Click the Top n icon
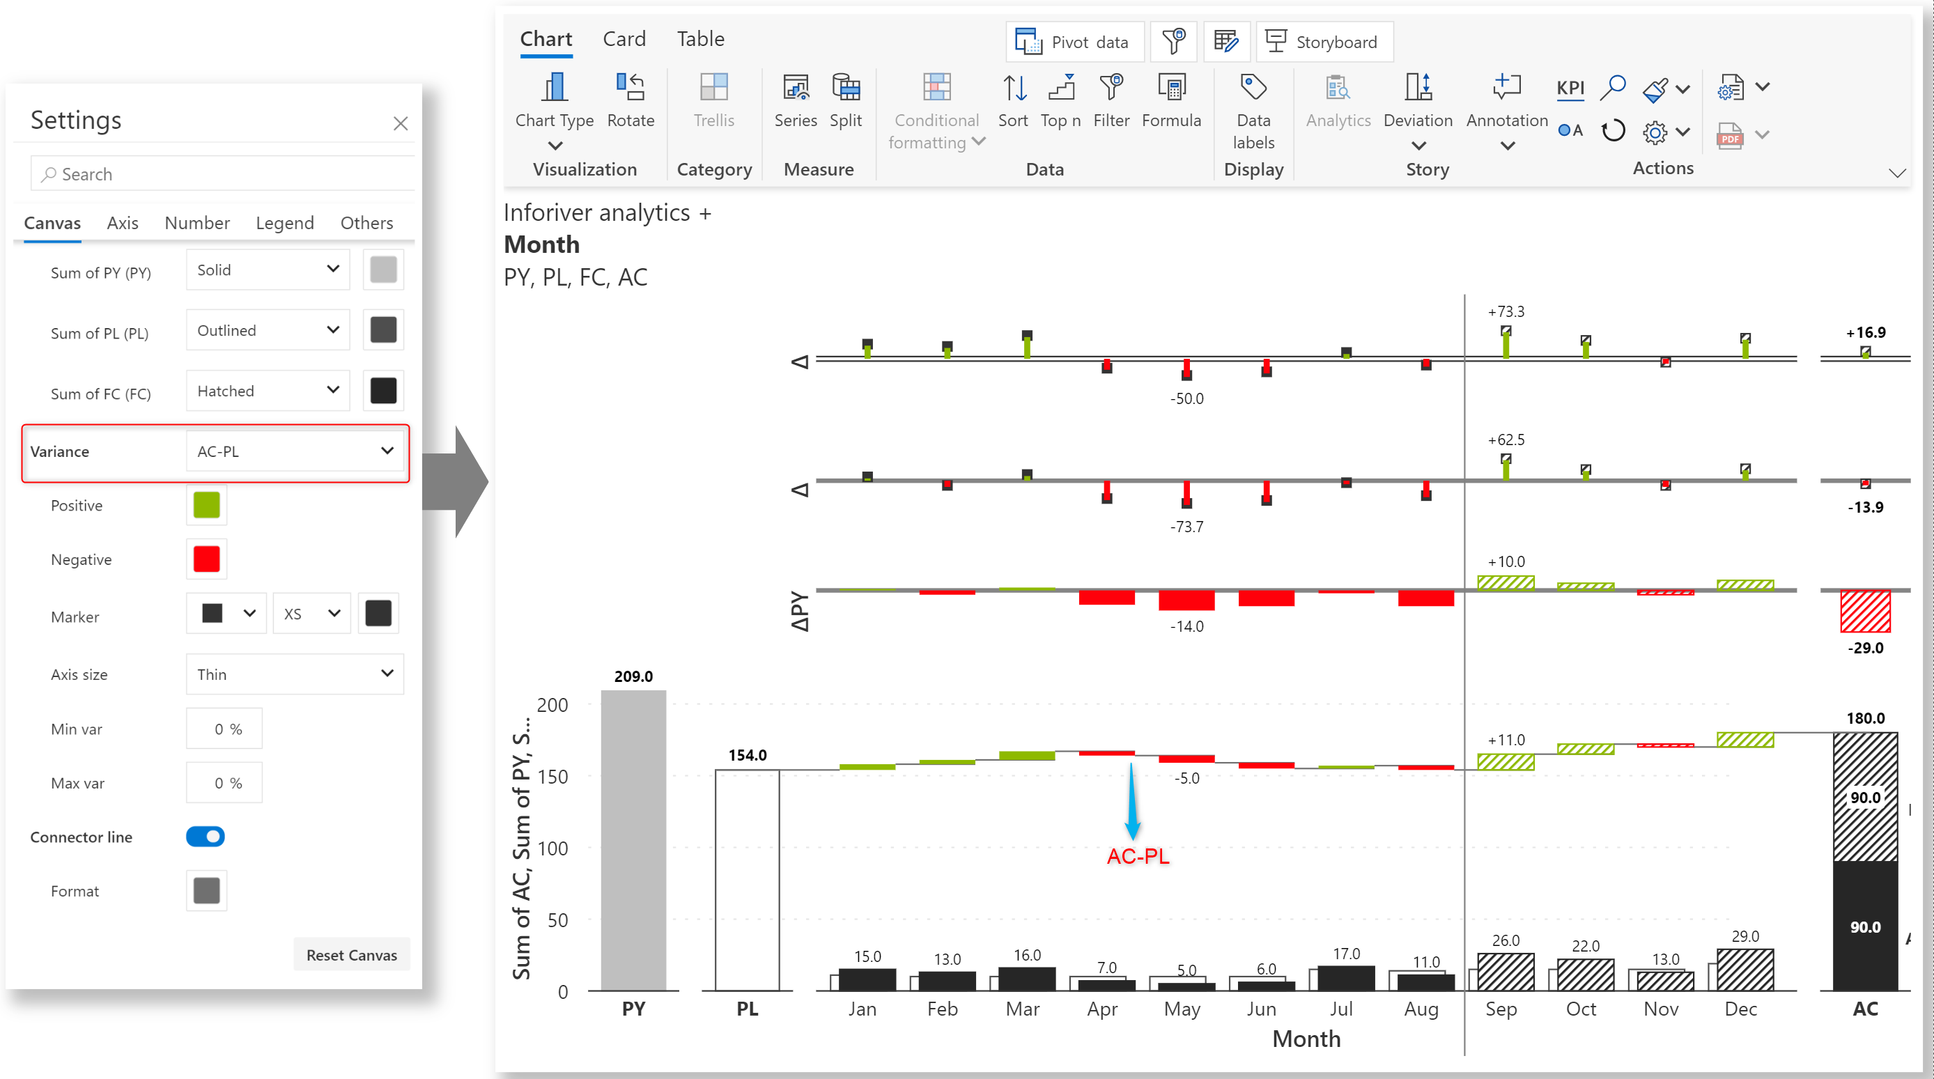Image resolution: width=1934 pixels, height=1079 pixels. [x=1061, y=88]
